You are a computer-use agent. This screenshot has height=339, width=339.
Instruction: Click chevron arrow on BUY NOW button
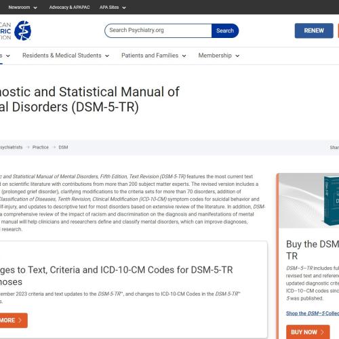[323, 332]
